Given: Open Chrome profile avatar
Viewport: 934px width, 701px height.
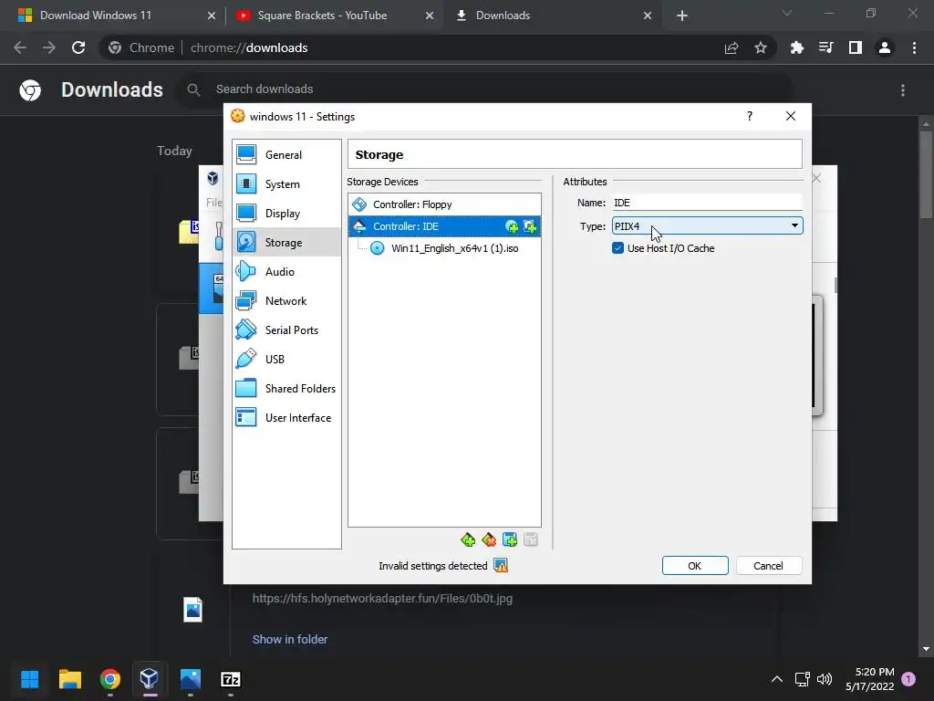Looking at the screenshot, I should click(885, 47).
